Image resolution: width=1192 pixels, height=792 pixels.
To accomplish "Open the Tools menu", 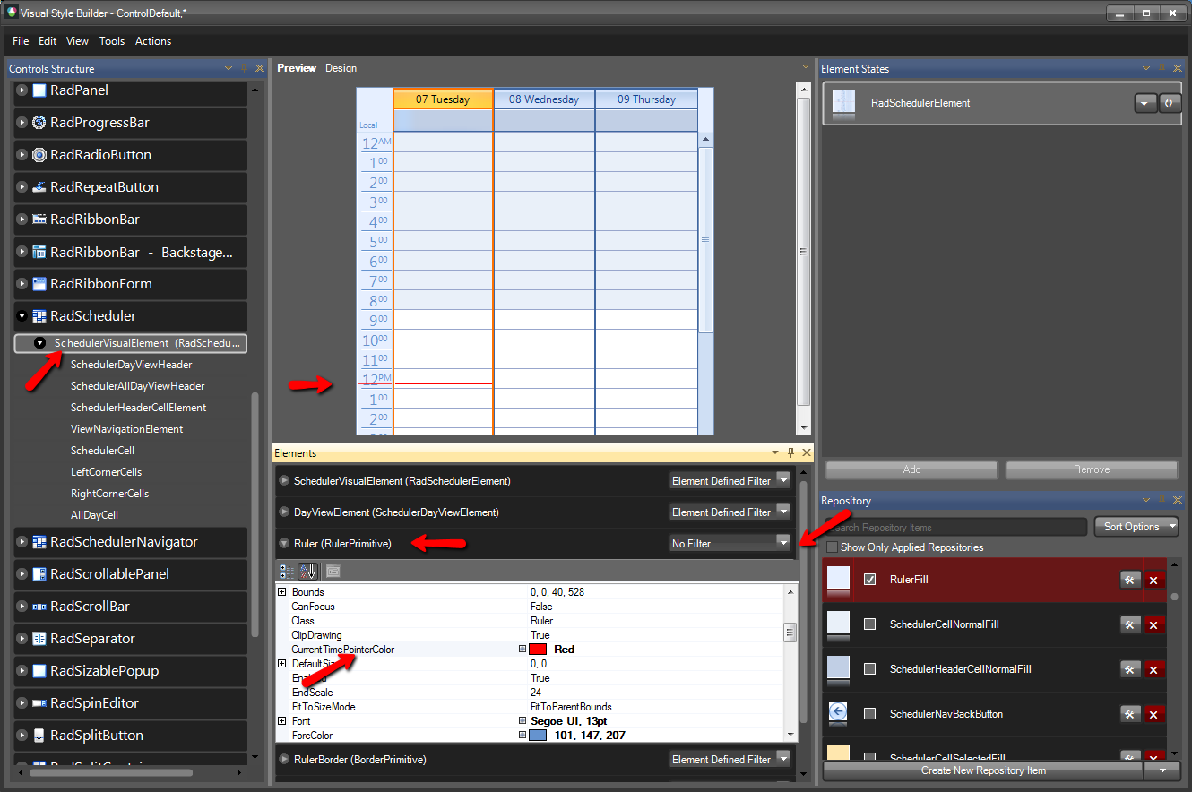I will coord(112,41).
